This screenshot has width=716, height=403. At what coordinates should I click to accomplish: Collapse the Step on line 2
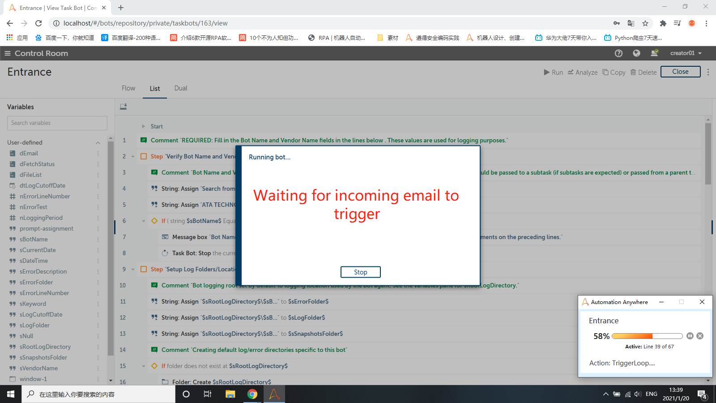[x=133, y=157]
